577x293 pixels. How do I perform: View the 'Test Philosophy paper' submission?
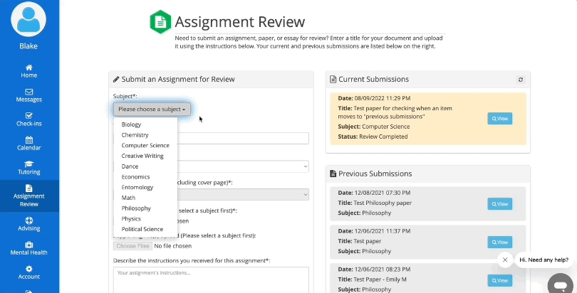500,204
